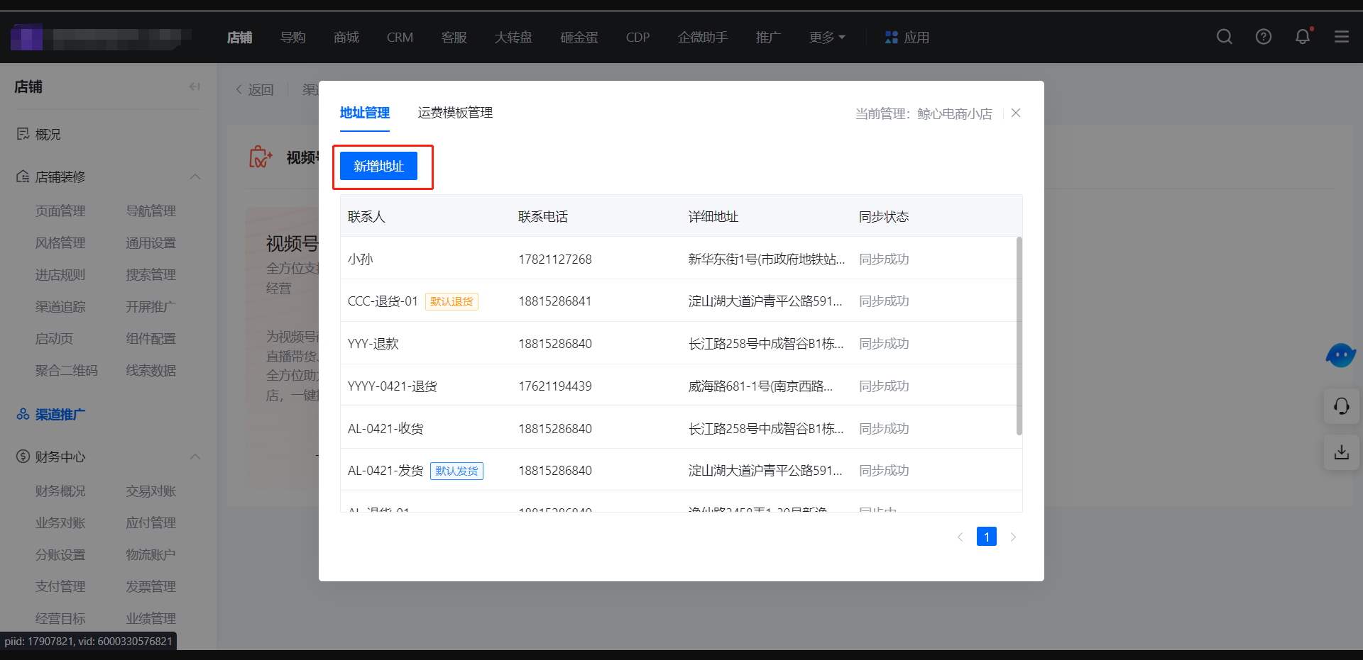Click the 默认退货 tag on CCC-退货-01
Image resolution: width=1363 pixels, height=660 pixels.
coord(451,301)
